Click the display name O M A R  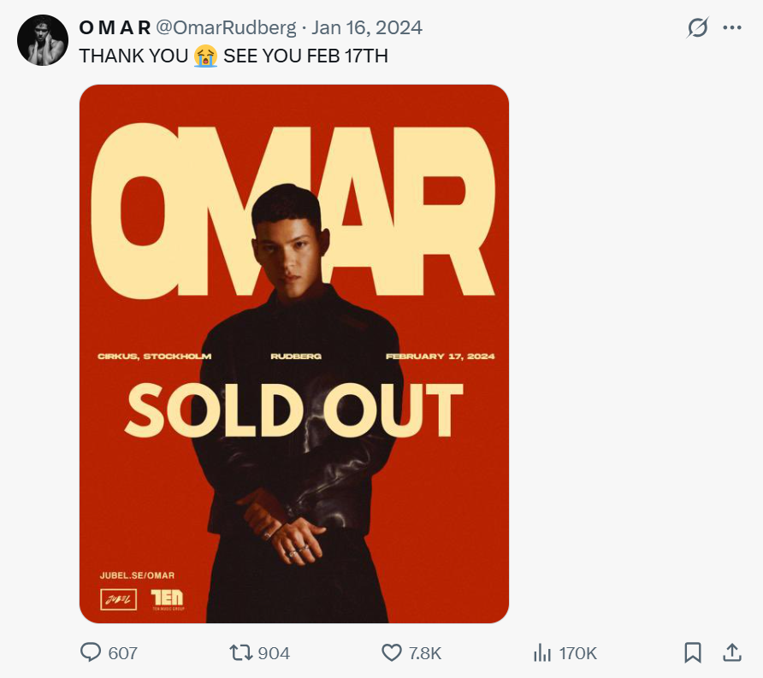coord(115,27)
